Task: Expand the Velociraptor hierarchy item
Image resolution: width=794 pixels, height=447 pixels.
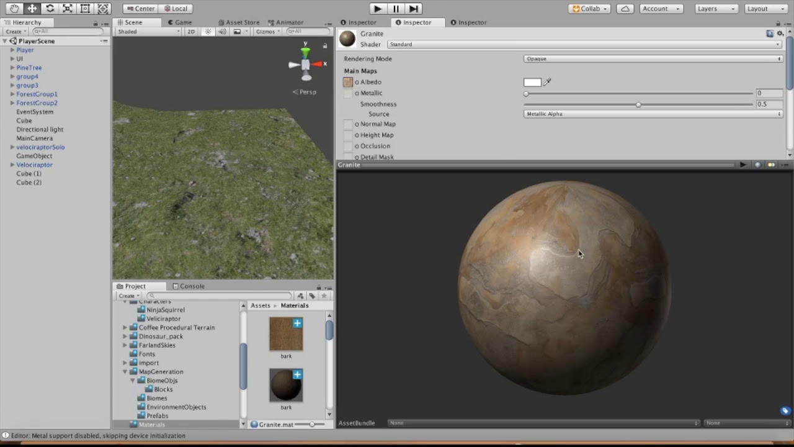Action: pos(12,165)
